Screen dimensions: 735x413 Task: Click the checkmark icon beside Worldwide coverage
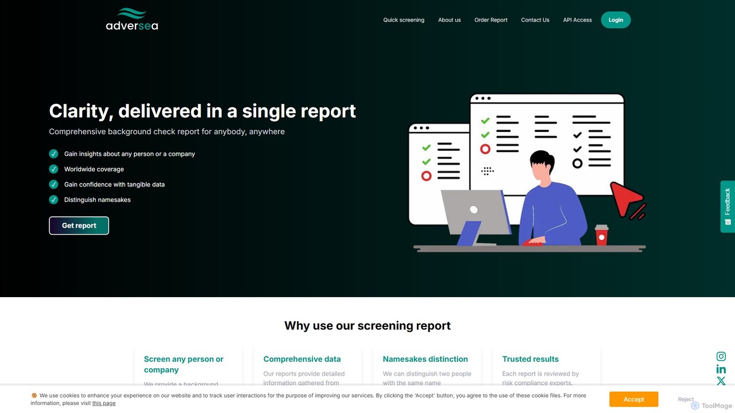[x=53, y=169]
